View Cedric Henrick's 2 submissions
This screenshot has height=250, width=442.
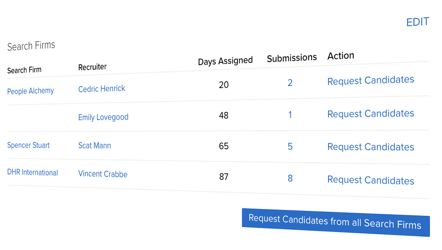[290, 83]
